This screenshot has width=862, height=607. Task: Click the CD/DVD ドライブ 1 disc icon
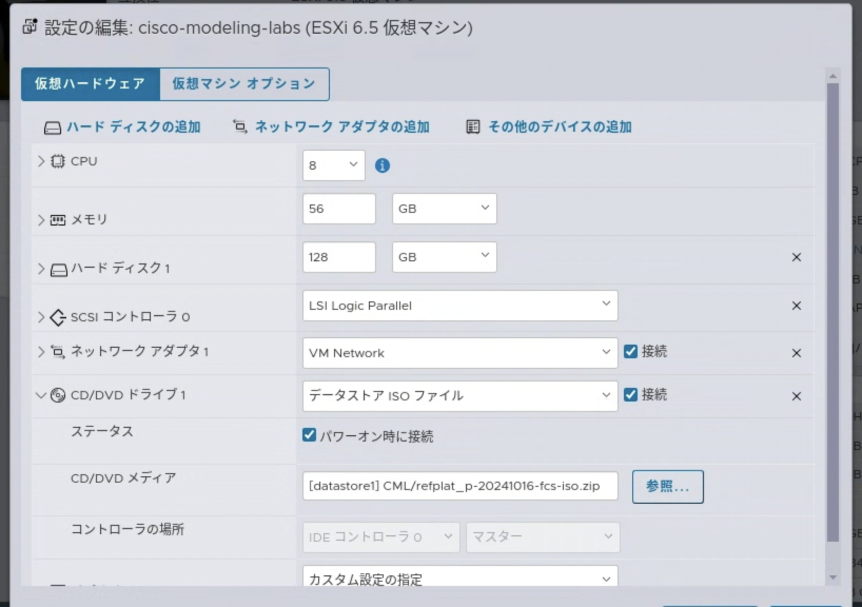[58, 395]
